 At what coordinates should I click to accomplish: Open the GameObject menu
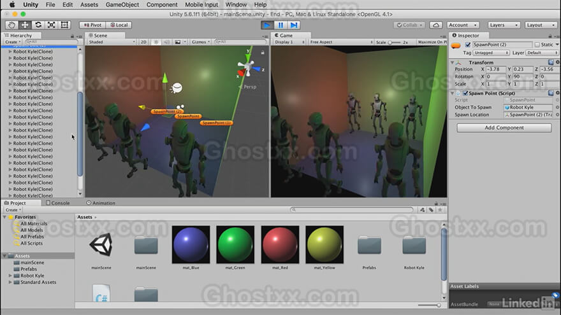(122, 4)
